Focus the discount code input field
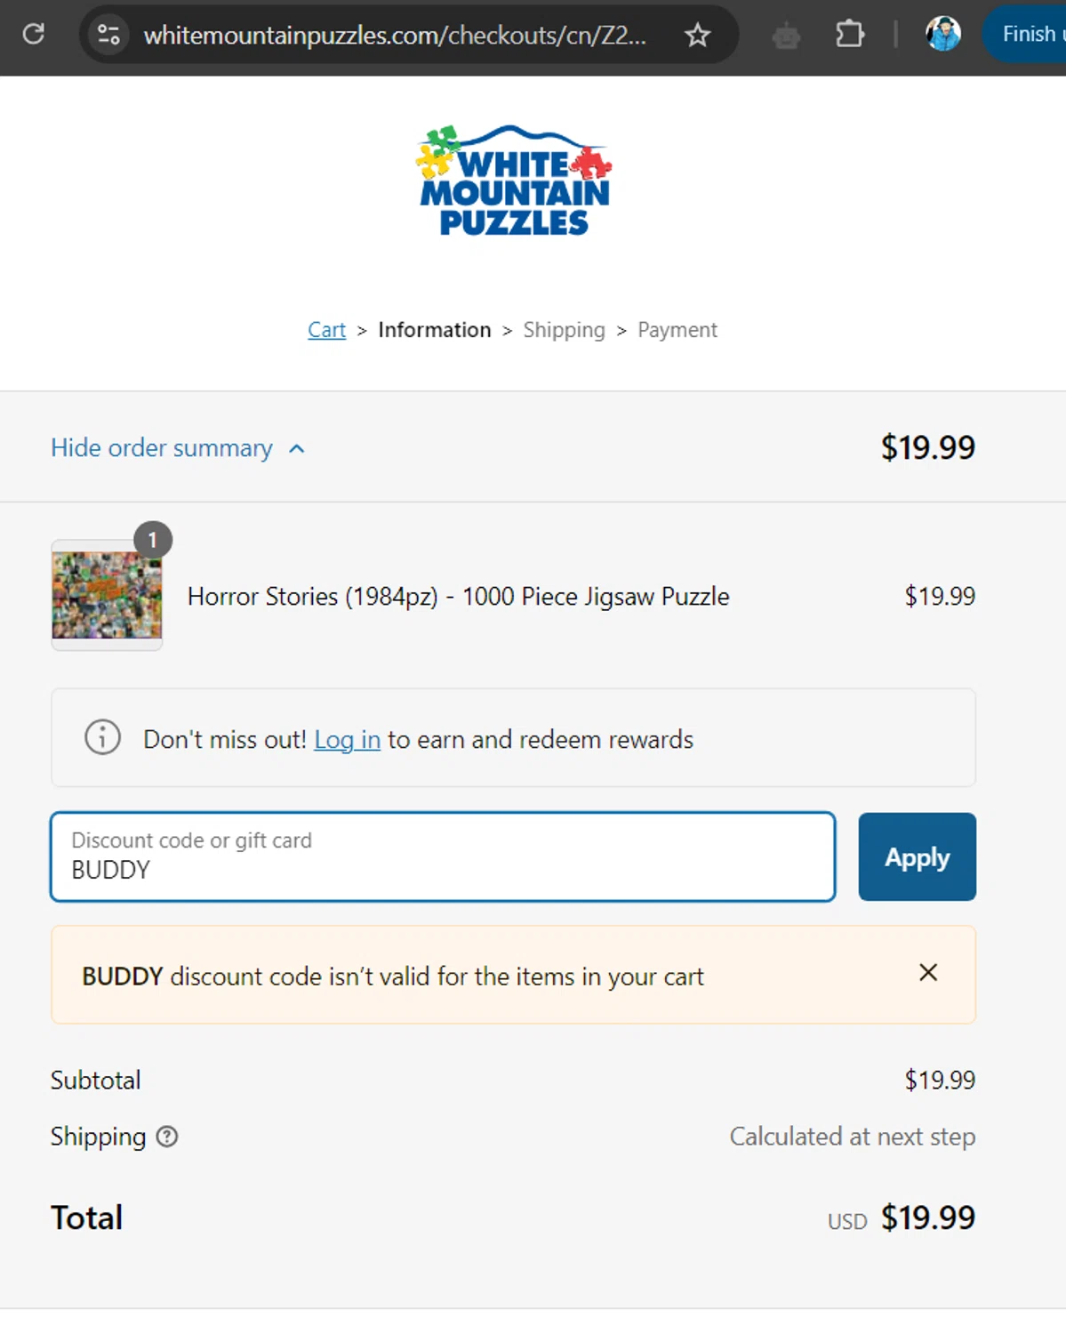The height and width of the screenshot is (1334, 1066). coord(443,857)
